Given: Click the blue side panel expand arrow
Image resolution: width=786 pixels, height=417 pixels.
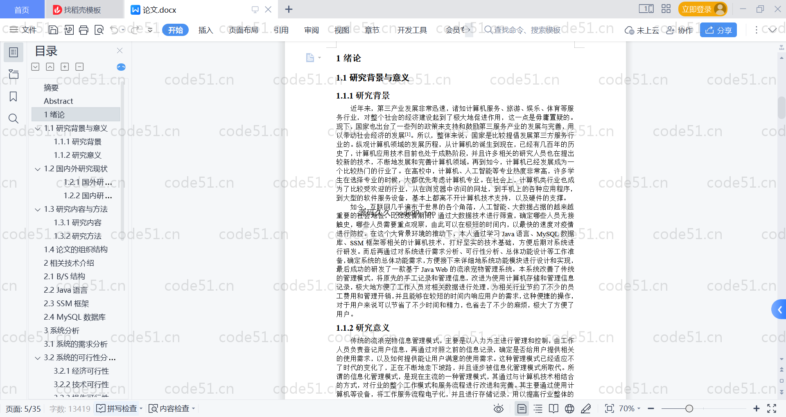Looking at the screenshot, I should click(x=779, y=309).
